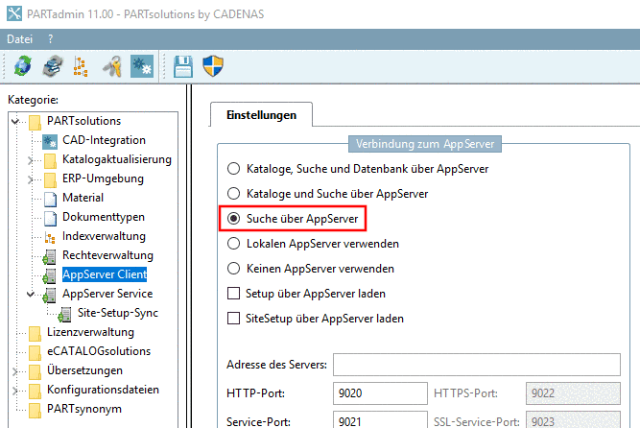The width and height of the screenshot is (640, 428).
Task: Enable 'Setup über AppServer laden' checkbox
Action: (x=232, y=293)
